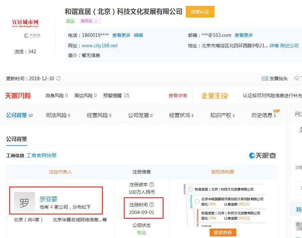This screenshot has width=302, height=238.
Task: Collapse 北京中城国建城市规划设计研究院 node
Action: [x=197, y=201]
